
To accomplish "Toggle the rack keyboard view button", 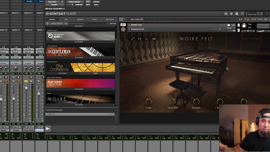I will pyautogui.click(x=123, y=25).
